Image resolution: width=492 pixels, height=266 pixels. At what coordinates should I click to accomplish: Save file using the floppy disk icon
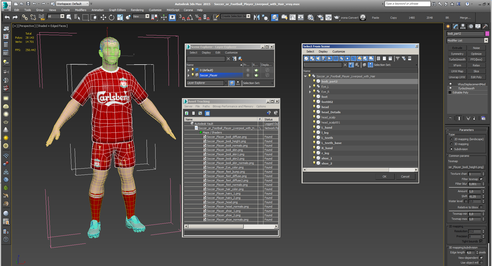coord(28,4)
